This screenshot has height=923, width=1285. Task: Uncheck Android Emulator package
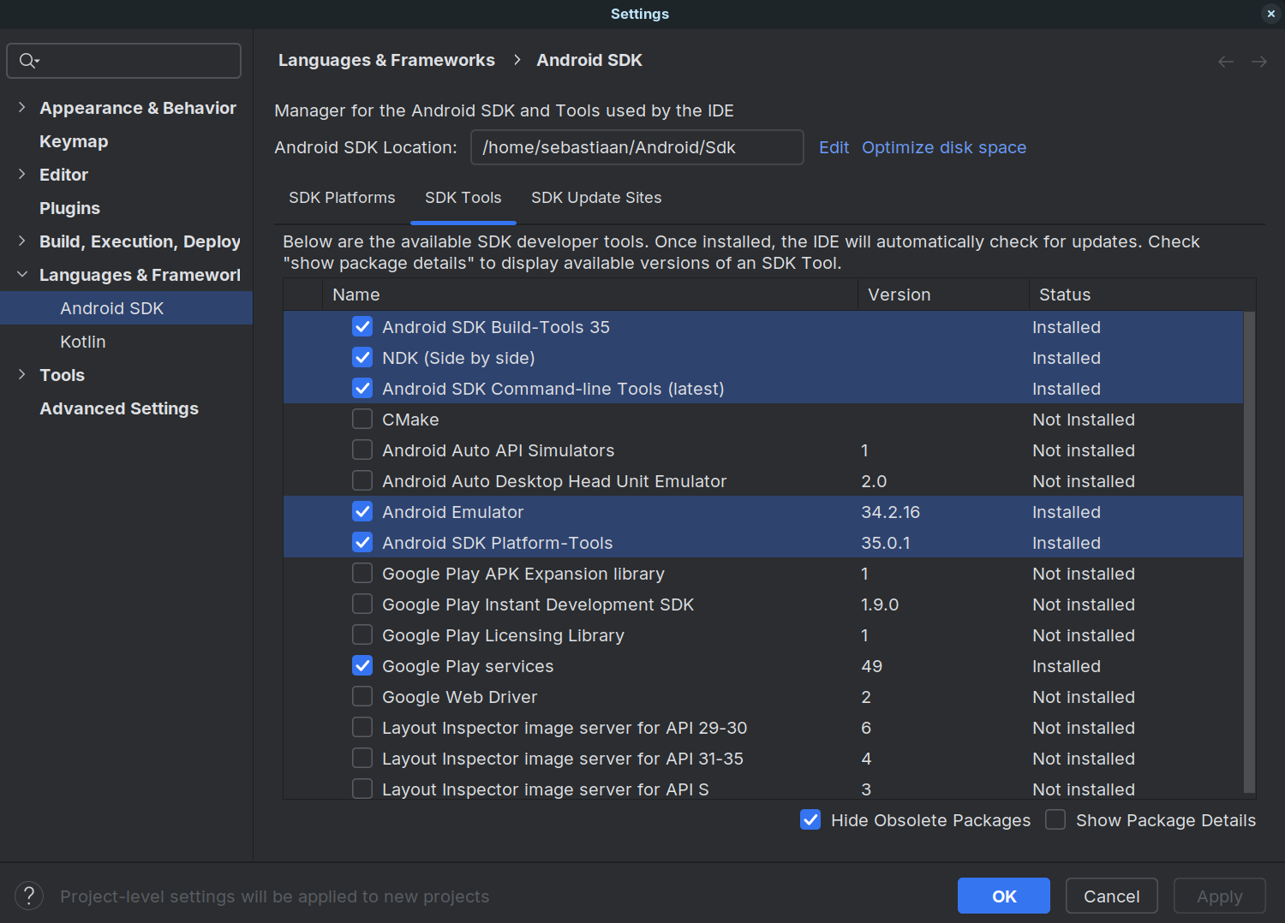(x=362, y=511)
